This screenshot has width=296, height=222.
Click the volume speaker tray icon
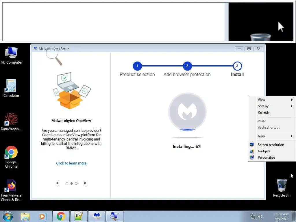[x=260, y=217]
